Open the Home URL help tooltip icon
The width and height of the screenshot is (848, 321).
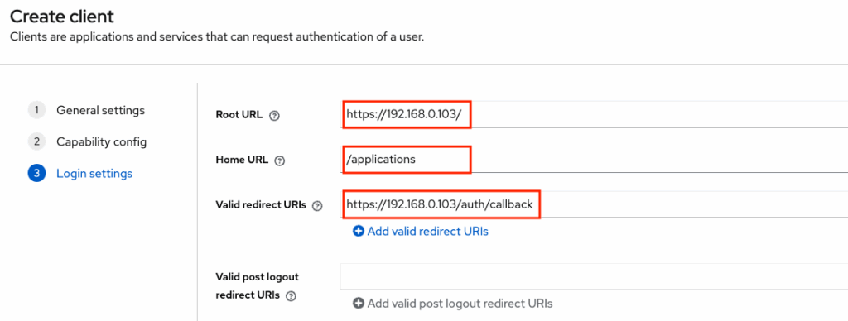(280, 160)
